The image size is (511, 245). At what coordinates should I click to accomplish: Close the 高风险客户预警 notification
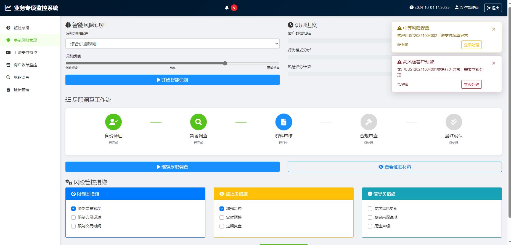coord(494,63)
